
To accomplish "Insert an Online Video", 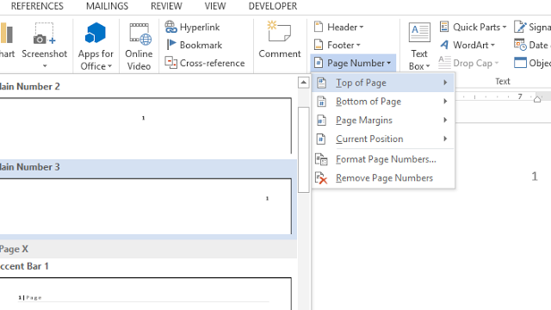I will [x=139, y=46].
